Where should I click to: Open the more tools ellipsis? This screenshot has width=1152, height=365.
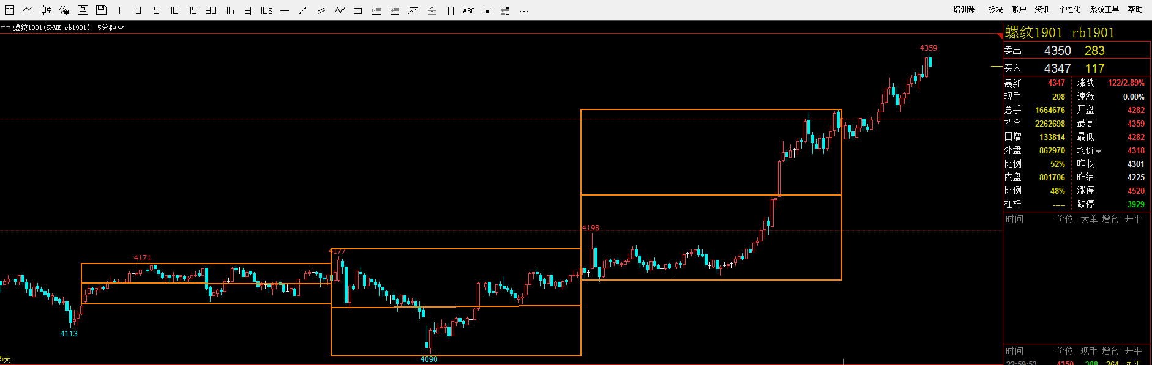(524, 11)
